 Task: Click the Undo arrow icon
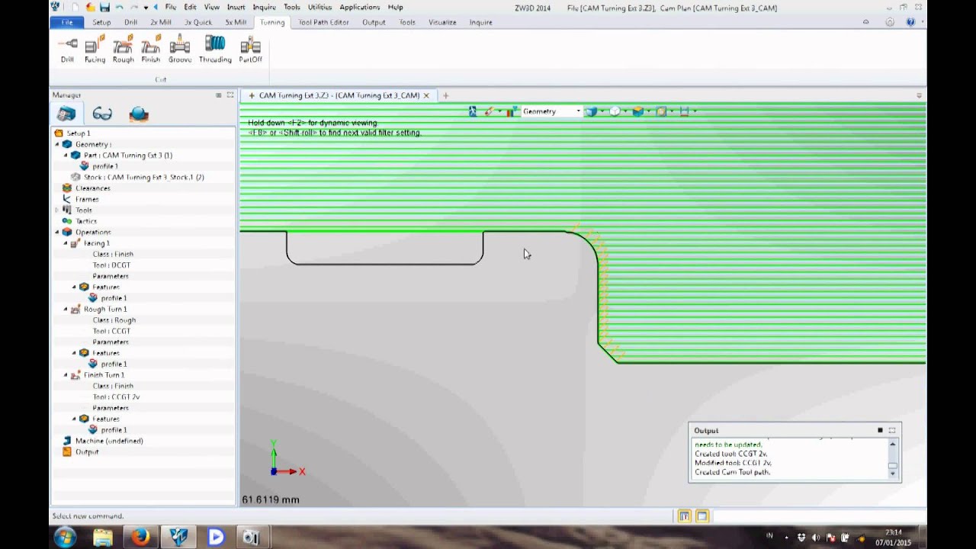point(119,8)
